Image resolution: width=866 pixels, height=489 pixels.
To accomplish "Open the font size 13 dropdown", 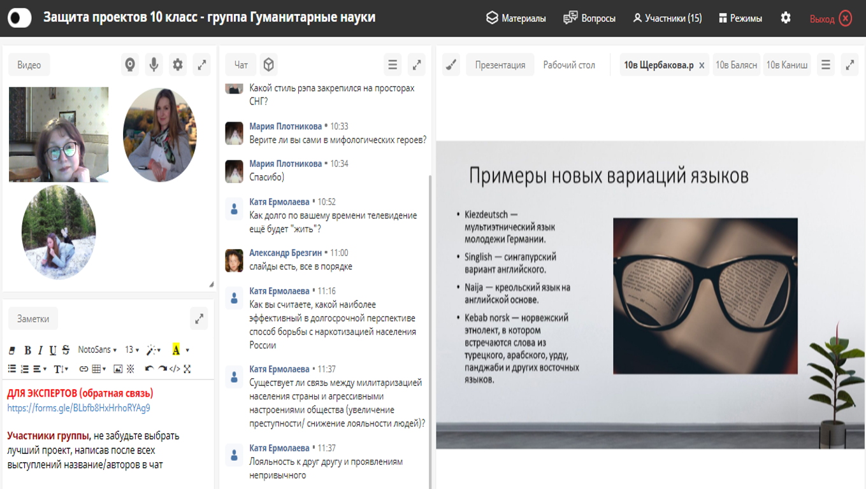I will (x=132, y=350).
